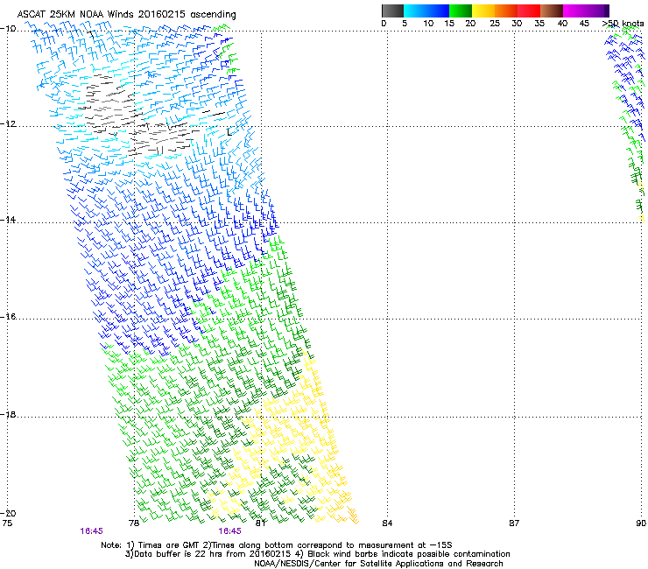Click the '-20' latitude axis label
The width and height of the screenshot is (648, 569).
pos(8,513)
